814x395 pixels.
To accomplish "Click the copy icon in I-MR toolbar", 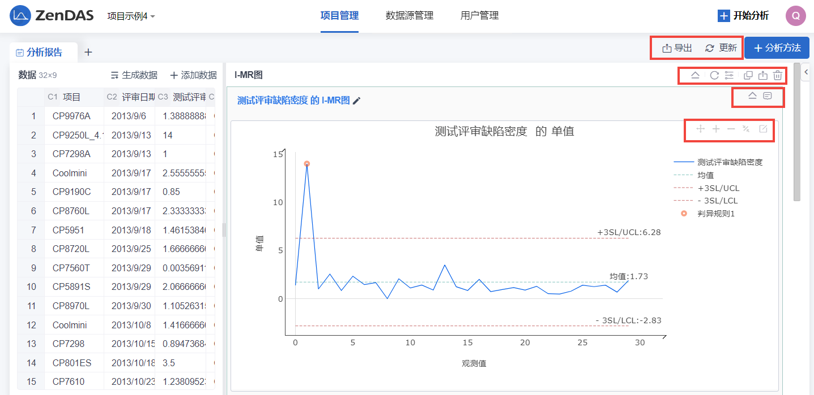I will pos(748,75).
